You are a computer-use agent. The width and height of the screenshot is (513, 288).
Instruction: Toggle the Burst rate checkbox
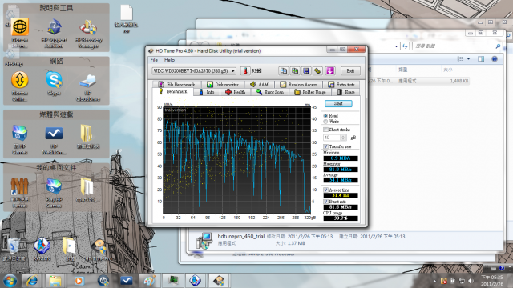point(325,202)
